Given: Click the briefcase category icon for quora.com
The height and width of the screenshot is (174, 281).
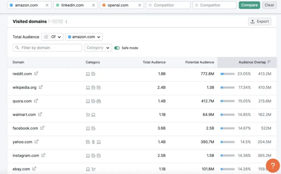Looking at the screenshot, I should tap(99, 101).
